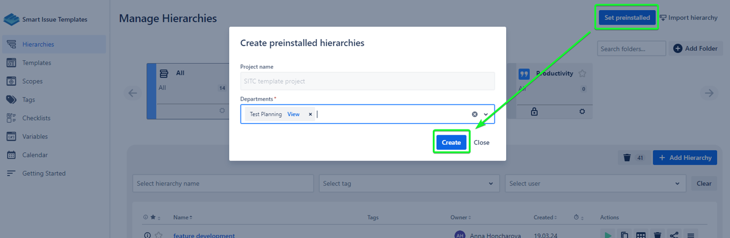Remove the Test Planning department tag
Viewport: 730px width, 238px height.
(x=310, y=114)
